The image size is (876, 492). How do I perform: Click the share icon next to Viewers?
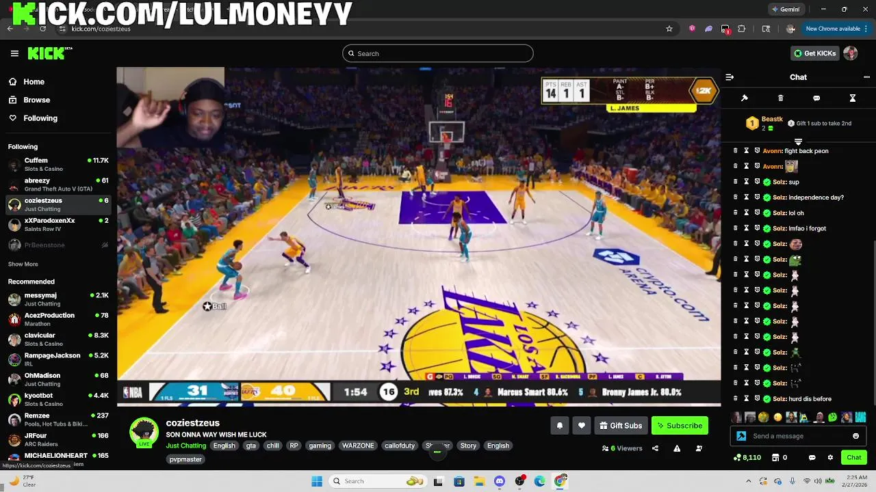point(655,448)
